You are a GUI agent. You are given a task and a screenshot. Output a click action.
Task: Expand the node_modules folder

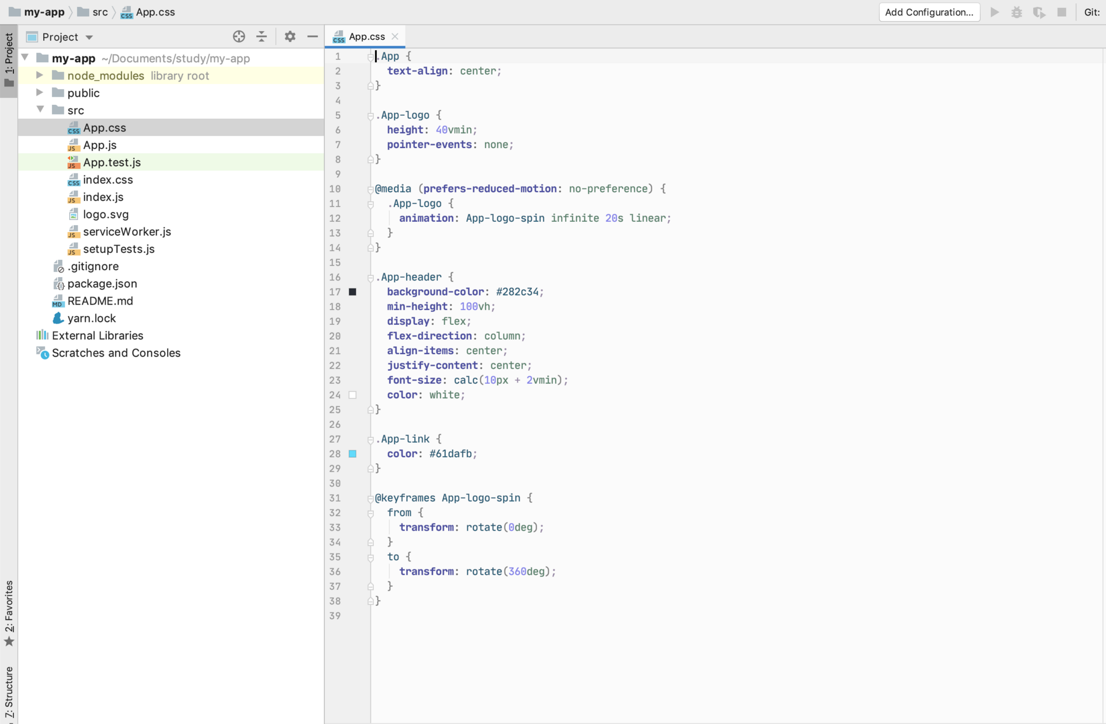click(40, 75)
